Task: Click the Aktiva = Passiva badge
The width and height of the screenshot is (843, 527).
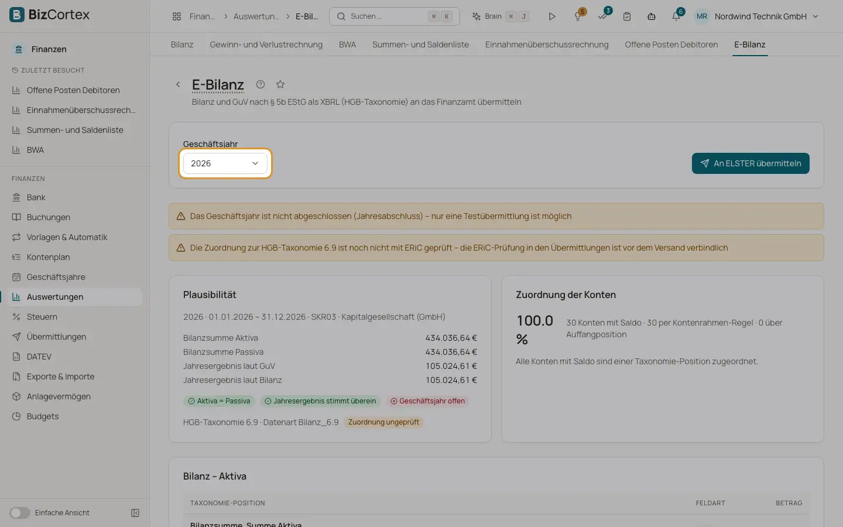Action: (x=219, y=401)
